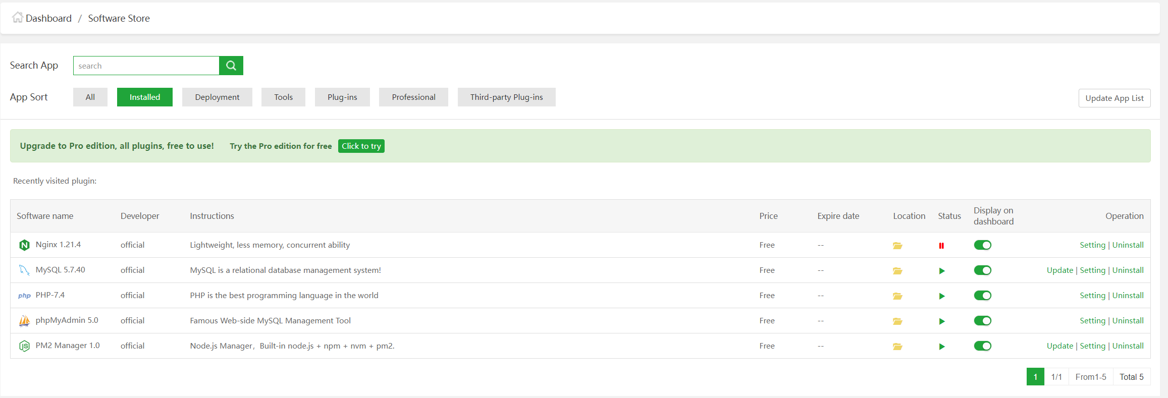This screenshot has width=1168, height=398.
Task: Open PM2 Manager location folder icon
Action: [897, 347]
